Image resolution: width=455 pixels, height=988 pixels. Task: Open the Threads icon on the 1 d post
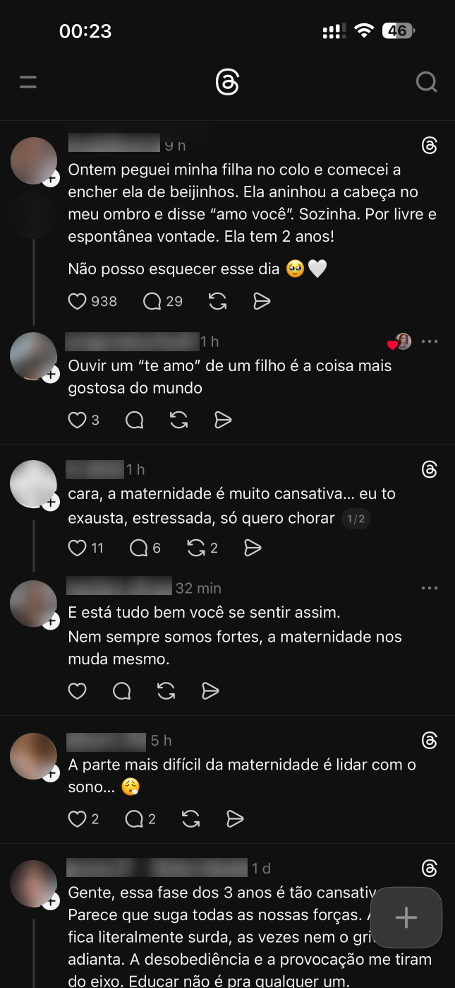(x=430, y=868)
